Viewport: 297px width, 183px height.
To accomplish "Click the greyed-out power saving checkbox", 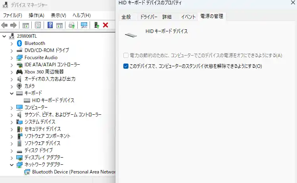I will click(126, 56).
